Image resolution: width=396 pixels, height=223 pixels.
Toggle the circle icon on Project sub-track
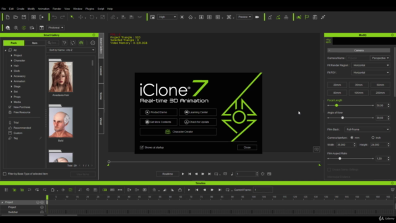[x=42, y=208]
